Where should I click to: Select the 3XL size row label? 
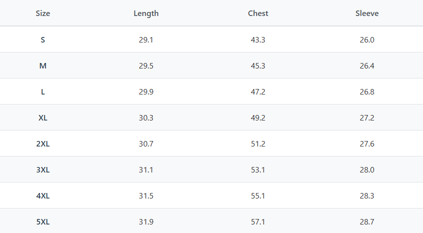[43, 169]
